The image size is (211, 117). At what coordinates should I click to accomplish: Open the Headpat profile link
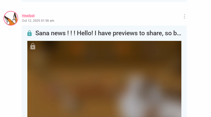point(28,16)
